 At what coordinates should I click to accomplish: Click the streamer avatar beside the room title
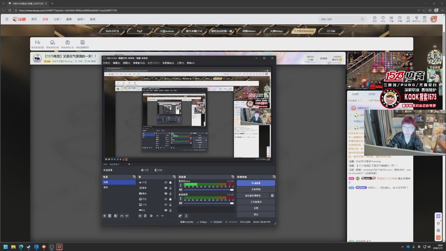pyautogui.click(x=37, y=58)
